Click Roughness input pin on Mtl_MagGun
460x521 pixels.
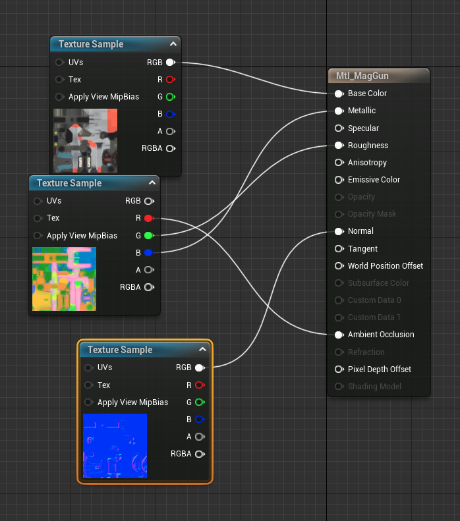tap(339, 146)
